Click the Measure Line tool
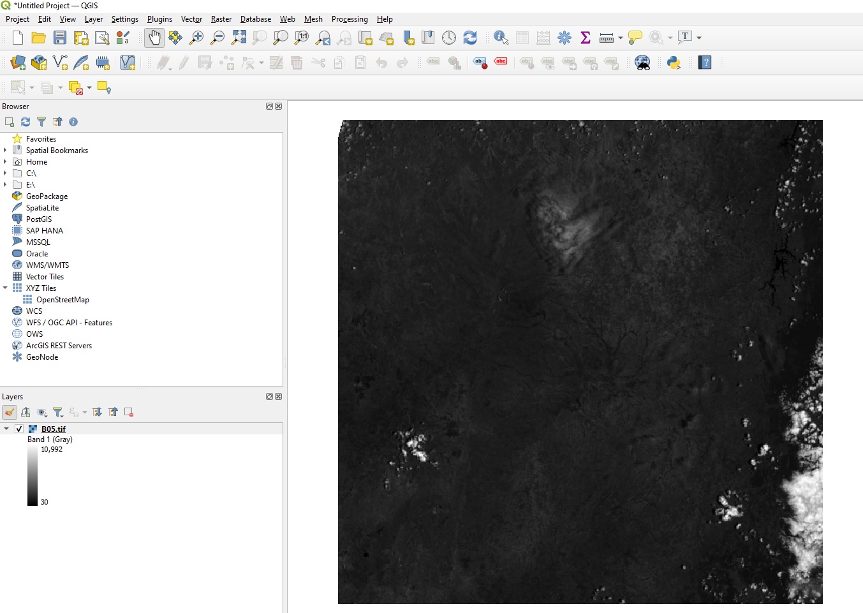The image size is (863, 613). click(606, 38)
